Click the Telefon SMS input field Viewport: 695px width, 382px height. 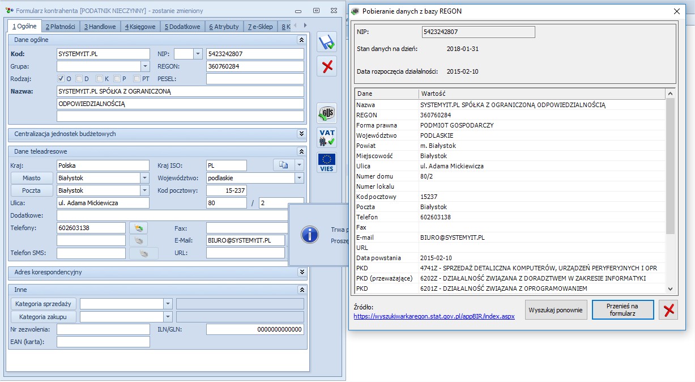(91, 253)
